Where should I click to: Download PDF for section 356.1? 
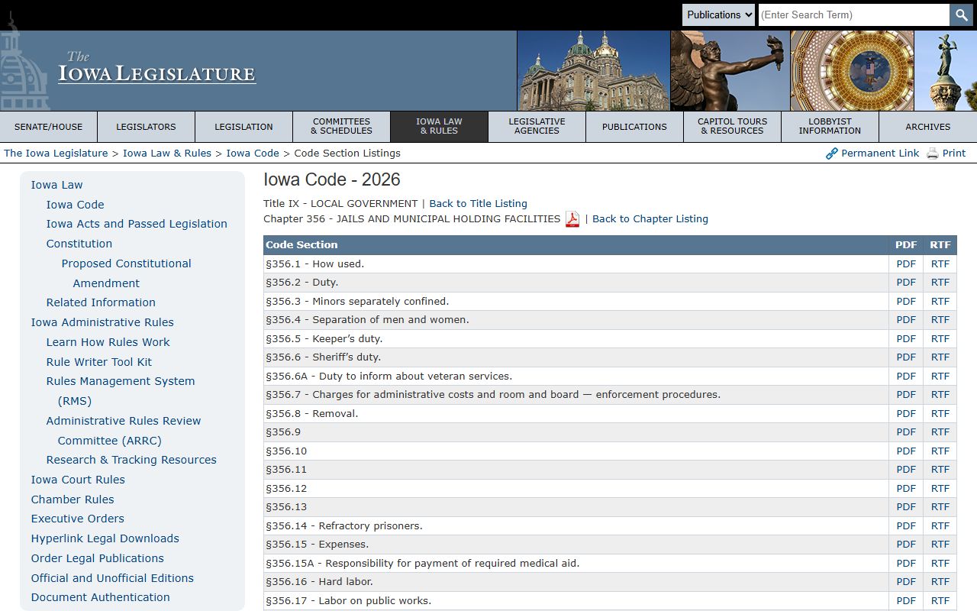tap(906, 263)
